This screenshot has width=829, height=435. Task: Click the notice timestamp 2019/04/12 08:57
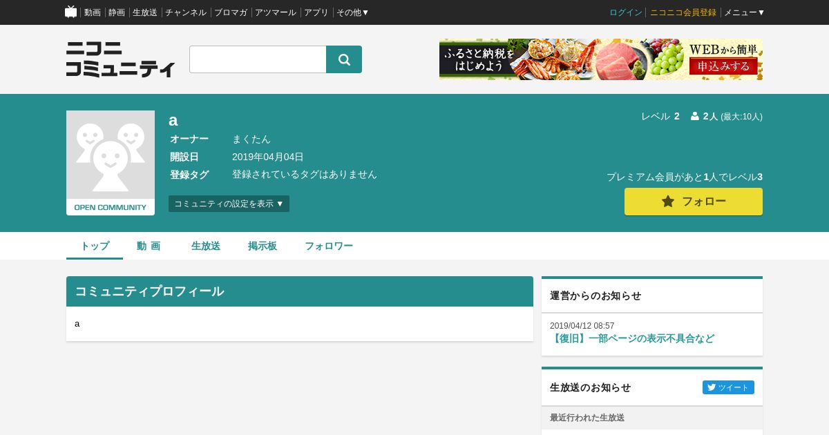[x=582, y=326]
